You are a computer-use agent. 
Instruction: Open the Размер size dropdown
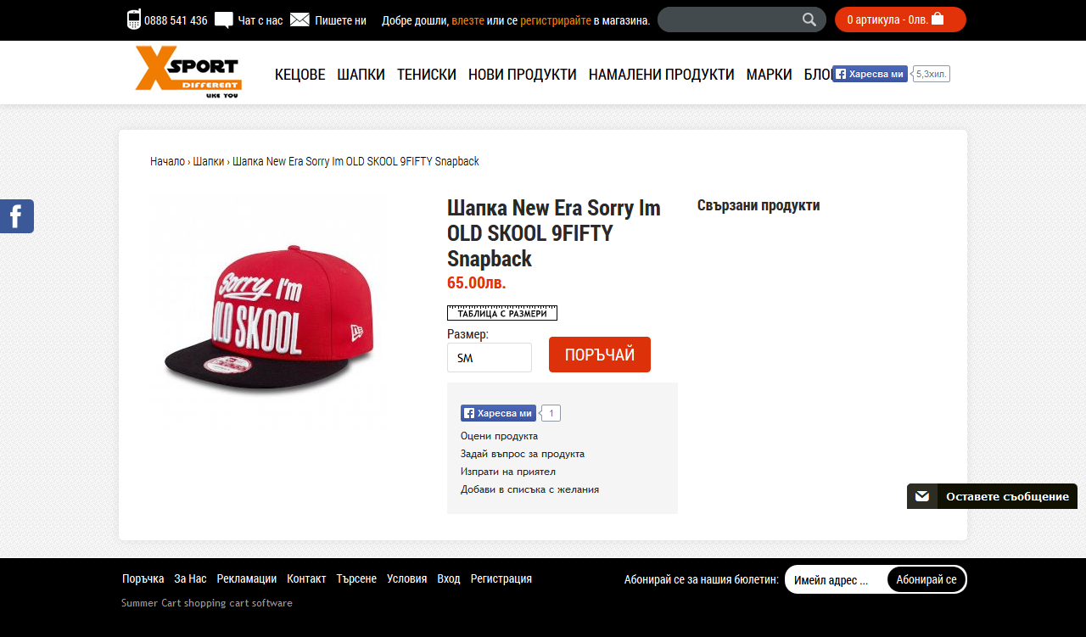point(490,357)
